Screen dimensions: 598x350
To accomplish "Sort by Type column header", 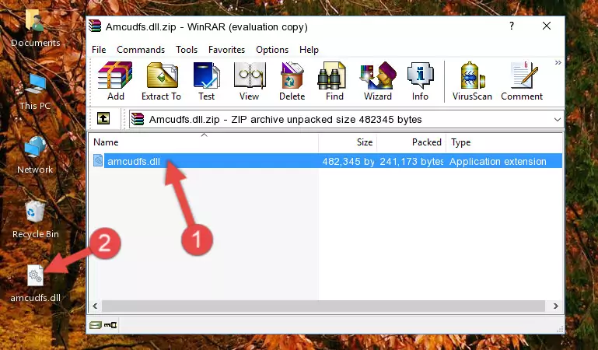I will 504,142.
